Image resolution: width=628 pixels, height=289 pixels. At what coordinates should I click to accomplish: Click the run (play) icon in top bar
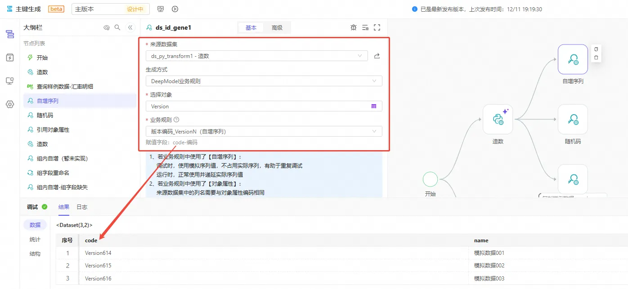coord(175,9)
